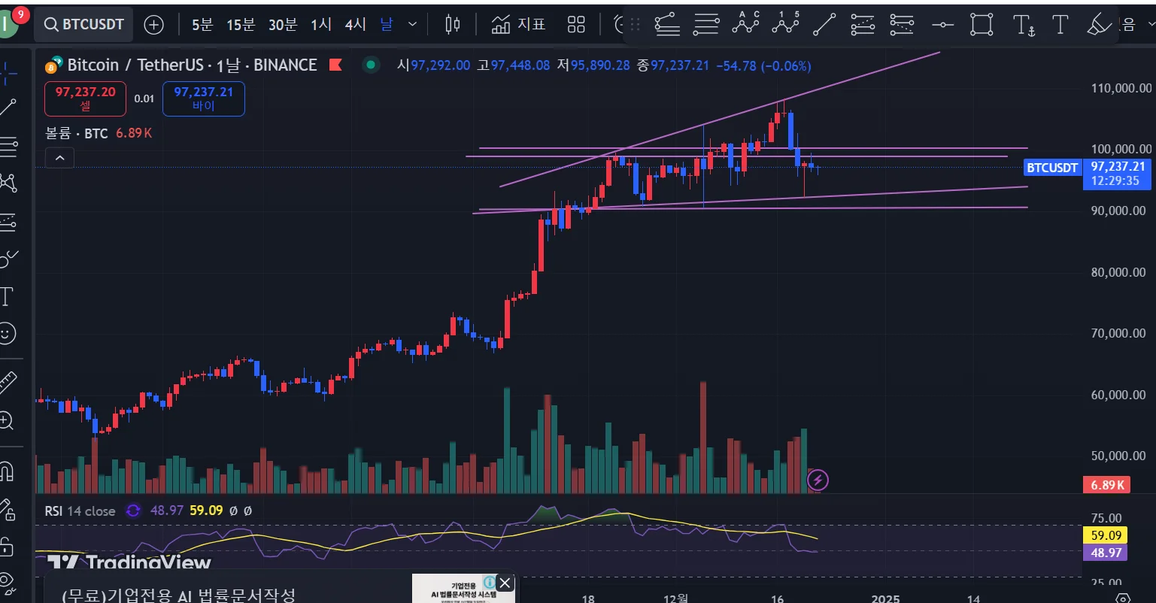Click the 110,000.00 price scale label
This screenshot has height=603, width=1156.
pyautogui.click(x=1121, y=88)
